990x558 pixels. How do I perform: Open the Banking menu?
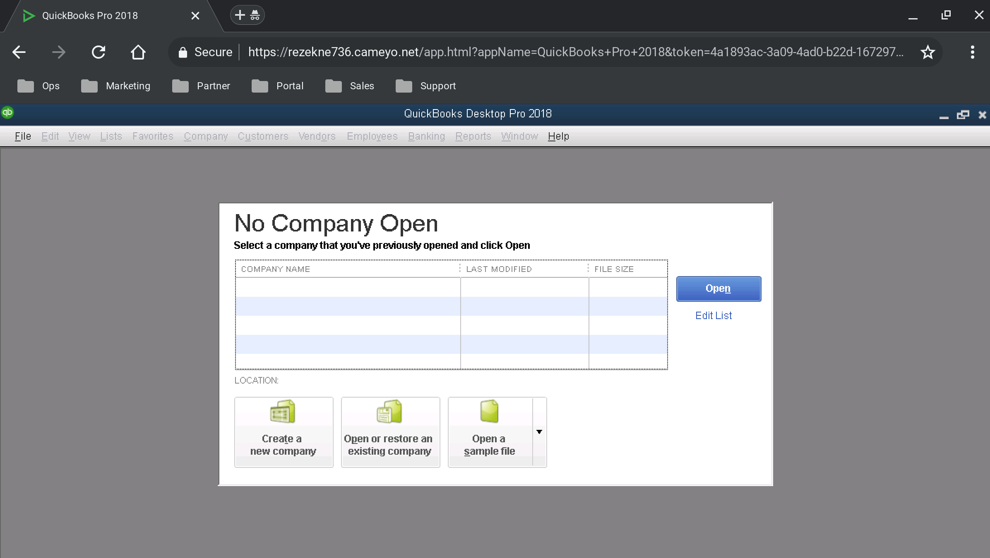426,136
